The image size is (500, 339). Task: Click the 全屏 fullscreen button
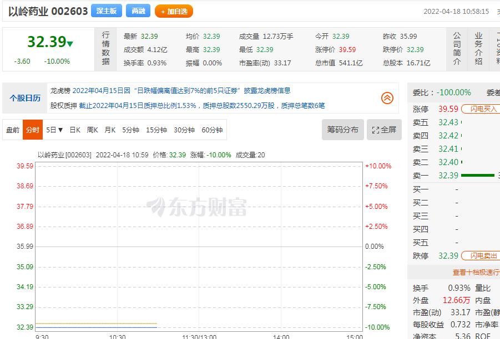(x=384, y=130)
